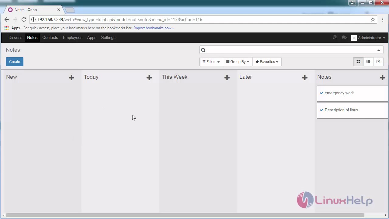Click the New column title
The height and width of the screenshot is (219, 389).
click(12, 77)
